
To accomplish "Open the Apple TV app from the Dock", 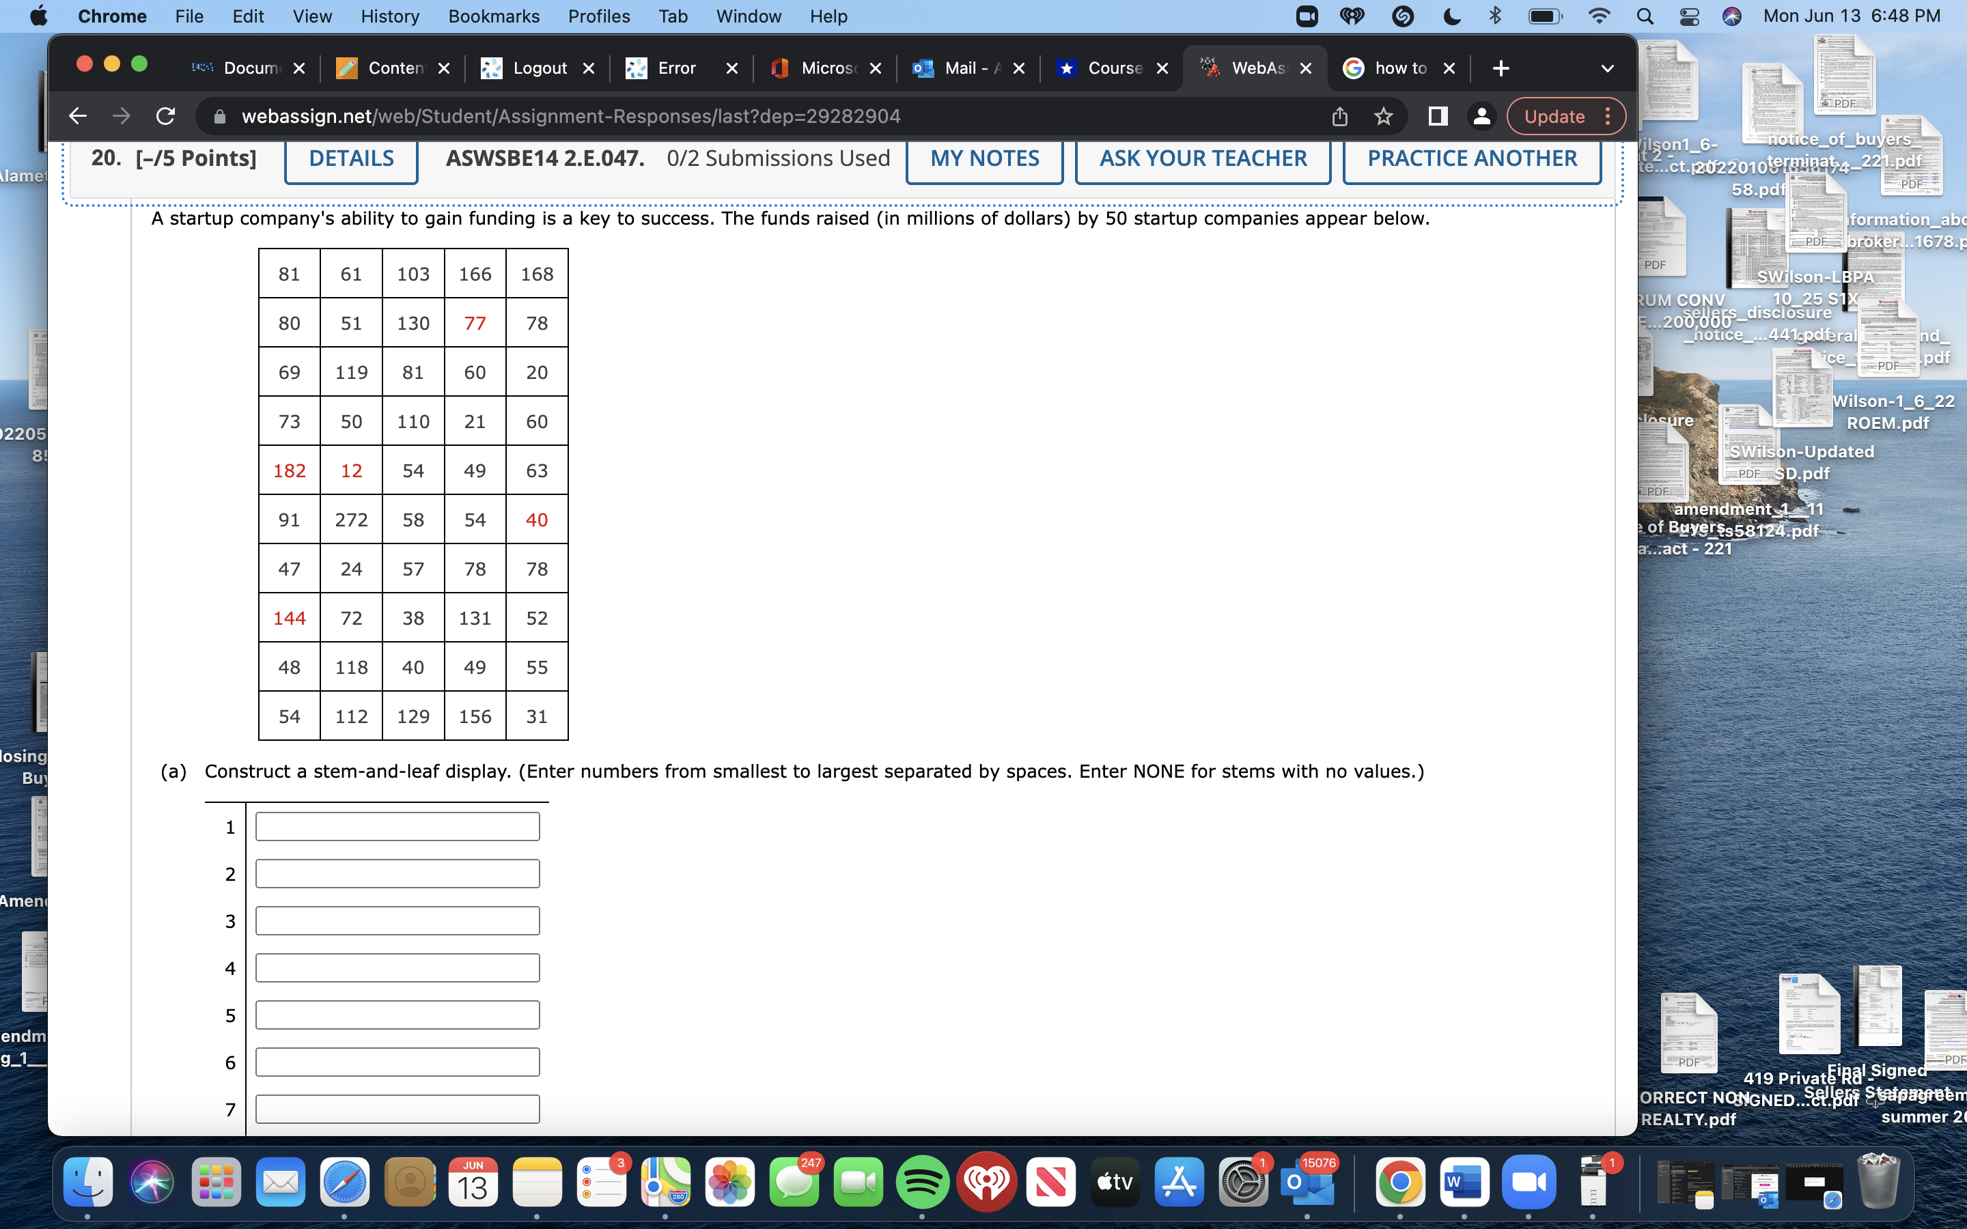I will coord(1113,1183).
